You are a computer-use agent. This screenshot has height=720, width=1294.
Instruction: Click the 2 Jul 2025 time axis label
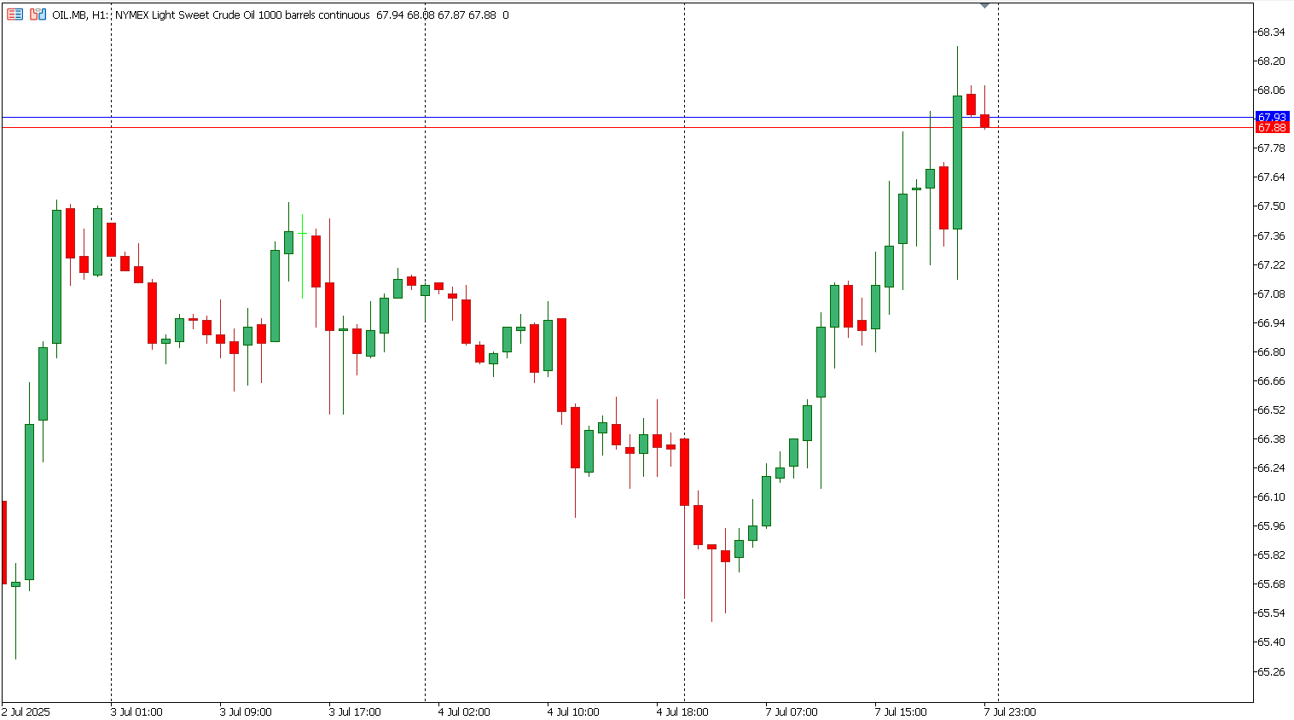point(26,711)
